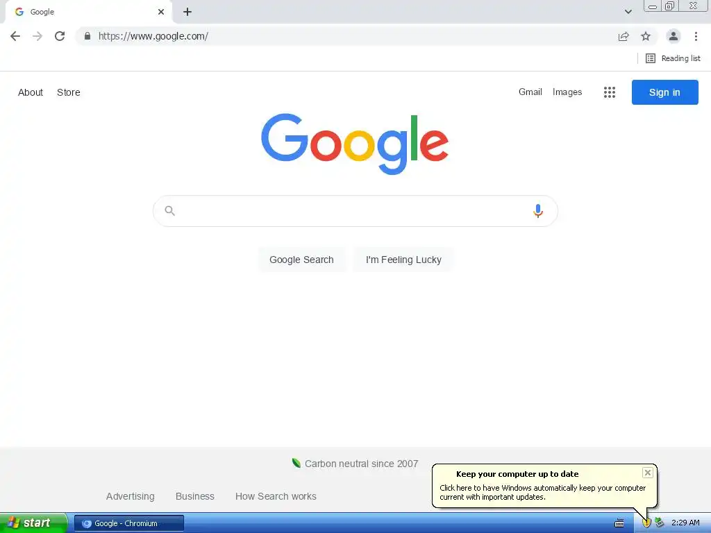
Task: Open Carbon neutral since 2007 link
Action: (x=355, y=464)
